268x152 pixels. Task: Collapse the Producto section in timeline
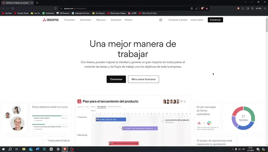77,117
